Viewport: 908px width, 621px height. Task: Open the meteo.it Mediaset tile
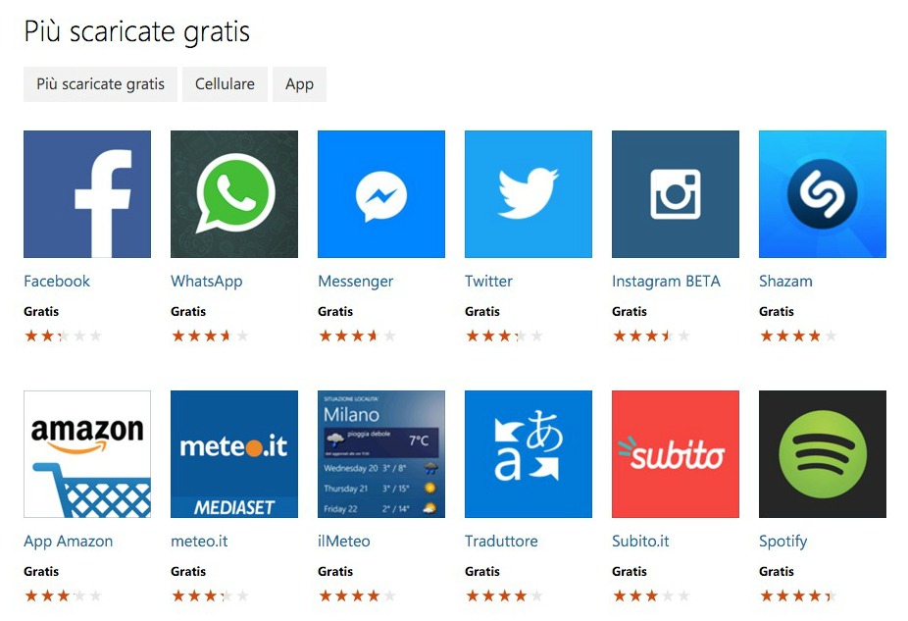tap(234, 454)
